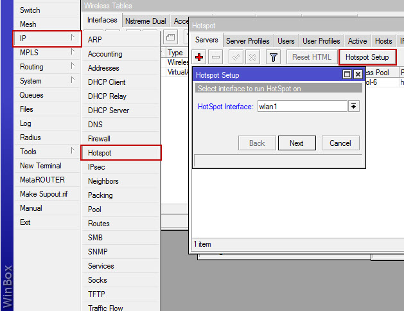Screen dimensions: 404x311
Task: Click the Back button in Hotspot Setup
Action: coord(257,143)
